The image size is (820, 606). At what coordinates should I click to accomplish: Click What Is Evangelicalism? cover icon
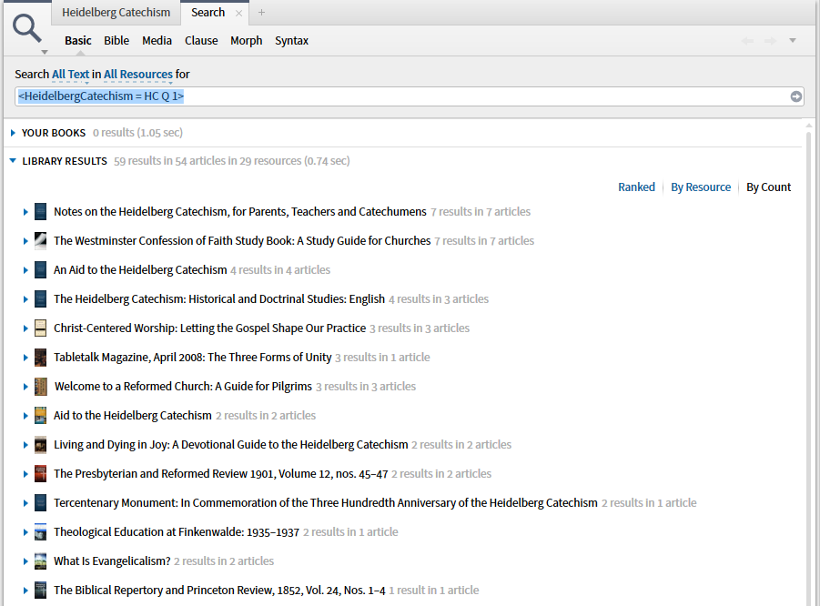tap(40, 561)
